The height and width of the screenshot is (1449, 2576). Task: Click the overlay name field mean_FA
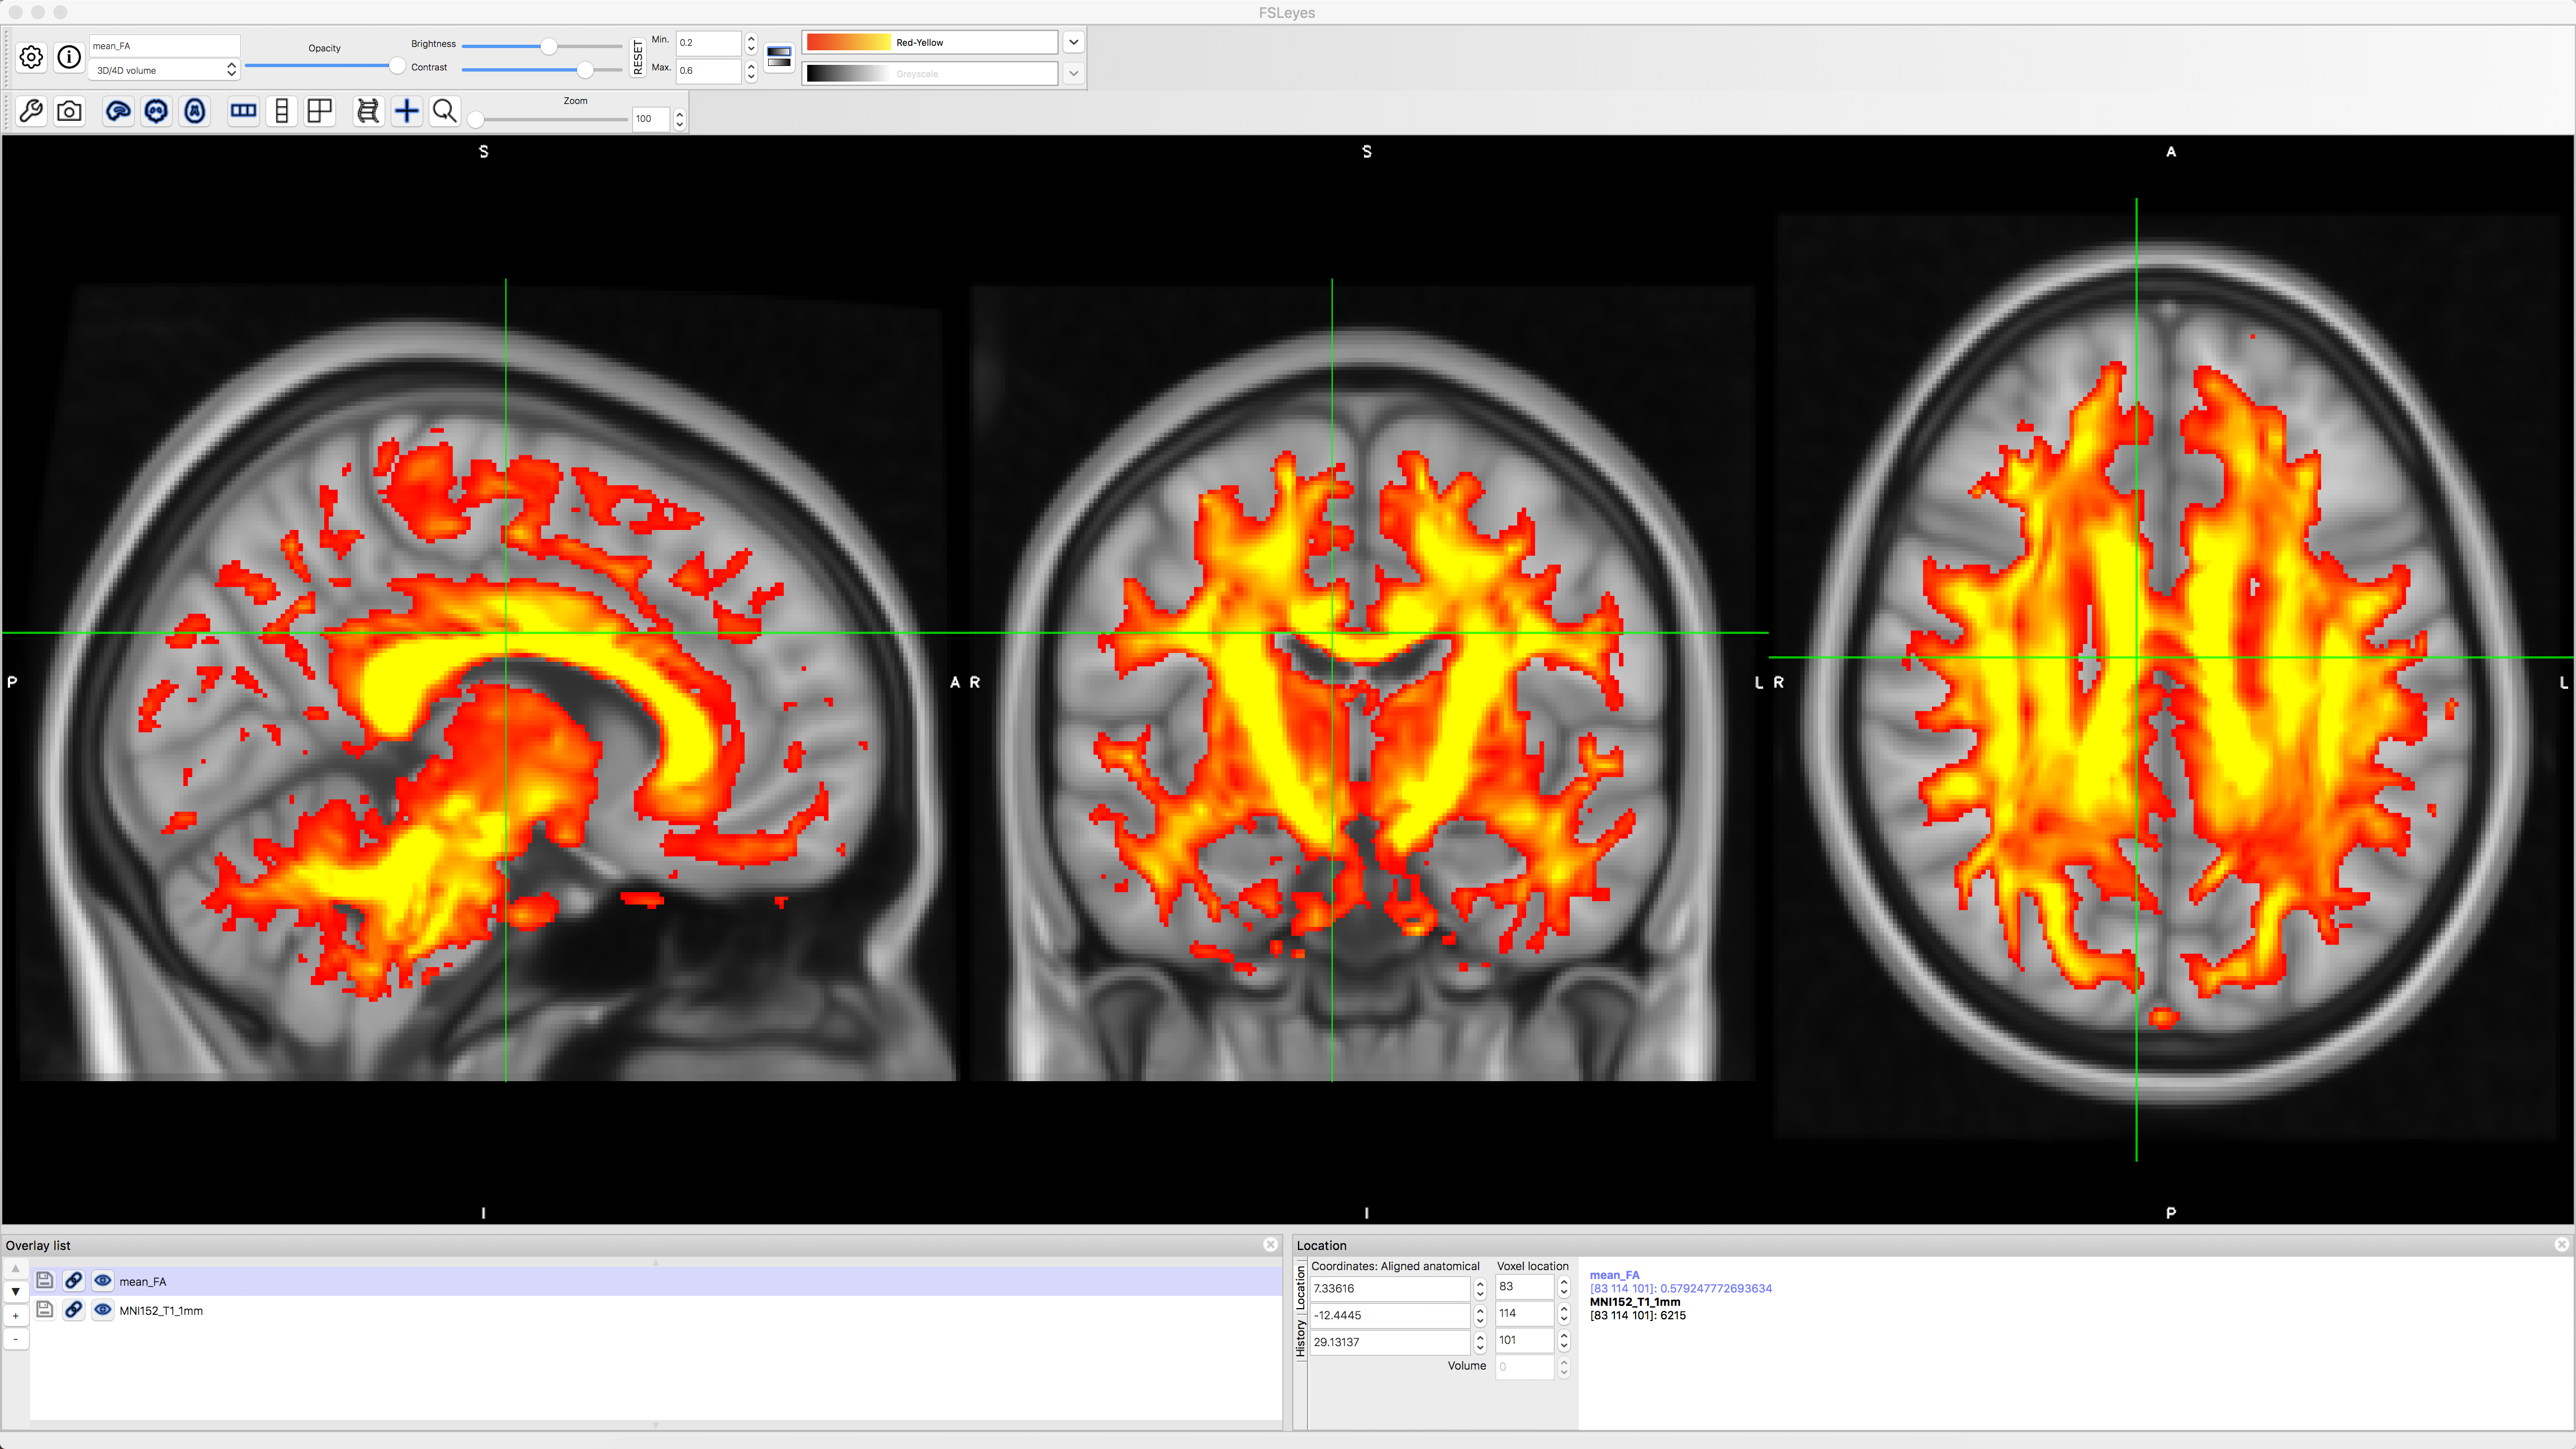coord(164,46)
